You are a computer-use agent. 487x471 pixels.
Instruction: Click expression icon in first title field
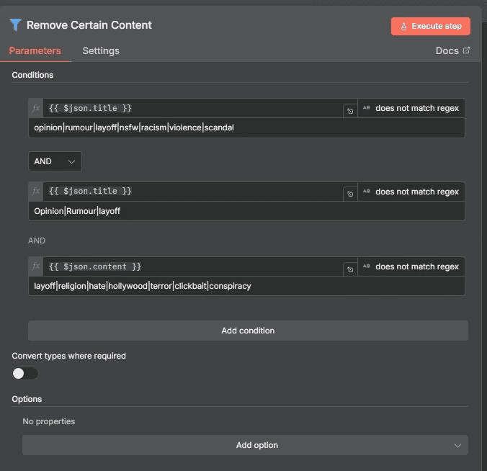349,110
